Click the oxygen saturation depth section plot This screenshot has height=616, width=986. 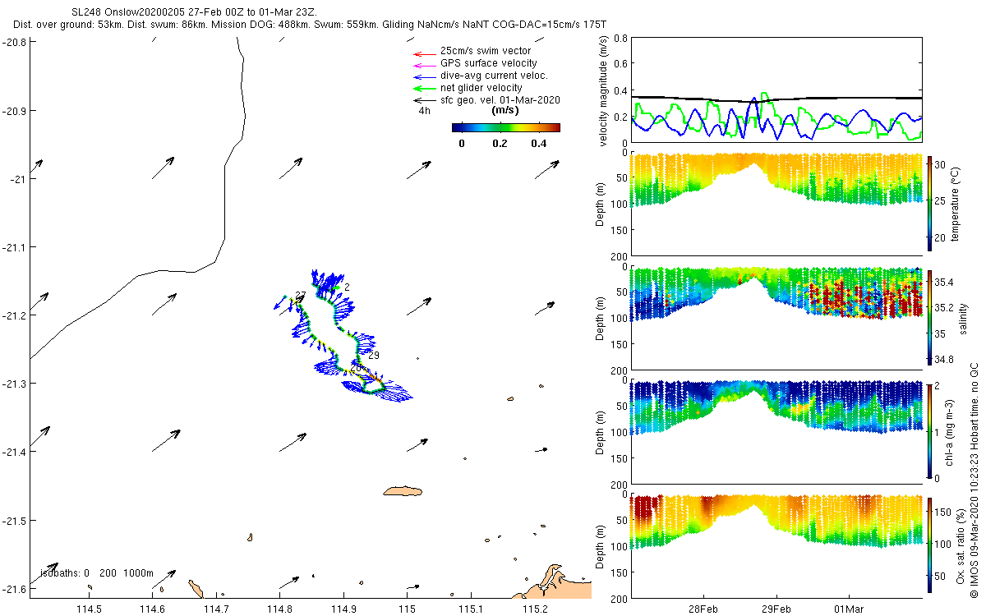click(x=776, y=547)
